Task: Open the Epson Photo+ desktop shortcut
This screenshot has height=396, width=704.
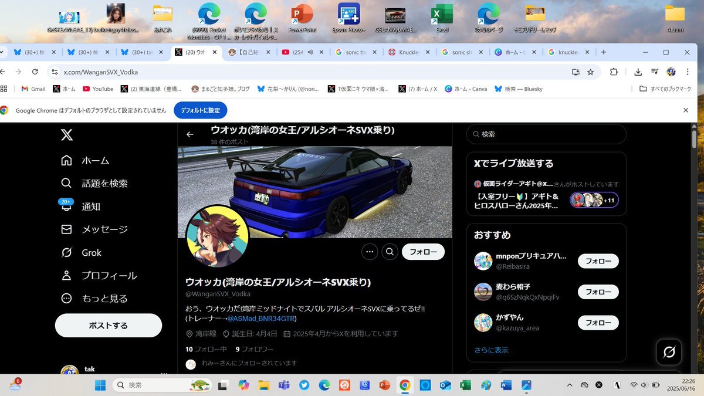Action: pyautogui.click(x=348, y=18)
